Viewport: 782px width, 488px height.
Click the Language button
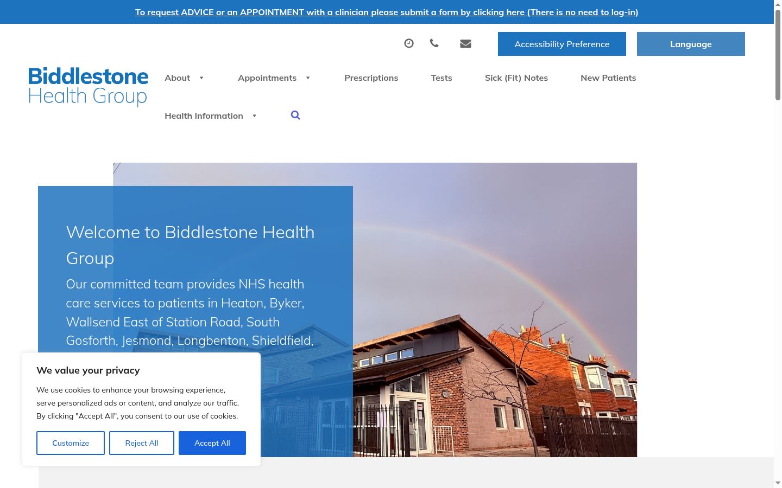tap(691, 44)
